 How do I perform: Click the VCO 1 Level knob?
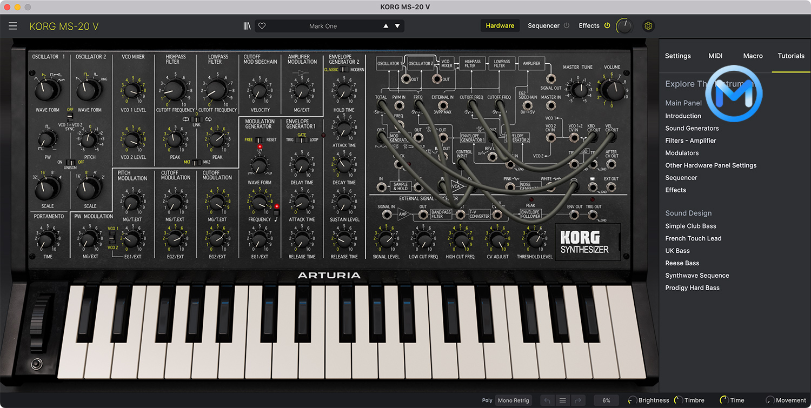click(x=131, y=91)
